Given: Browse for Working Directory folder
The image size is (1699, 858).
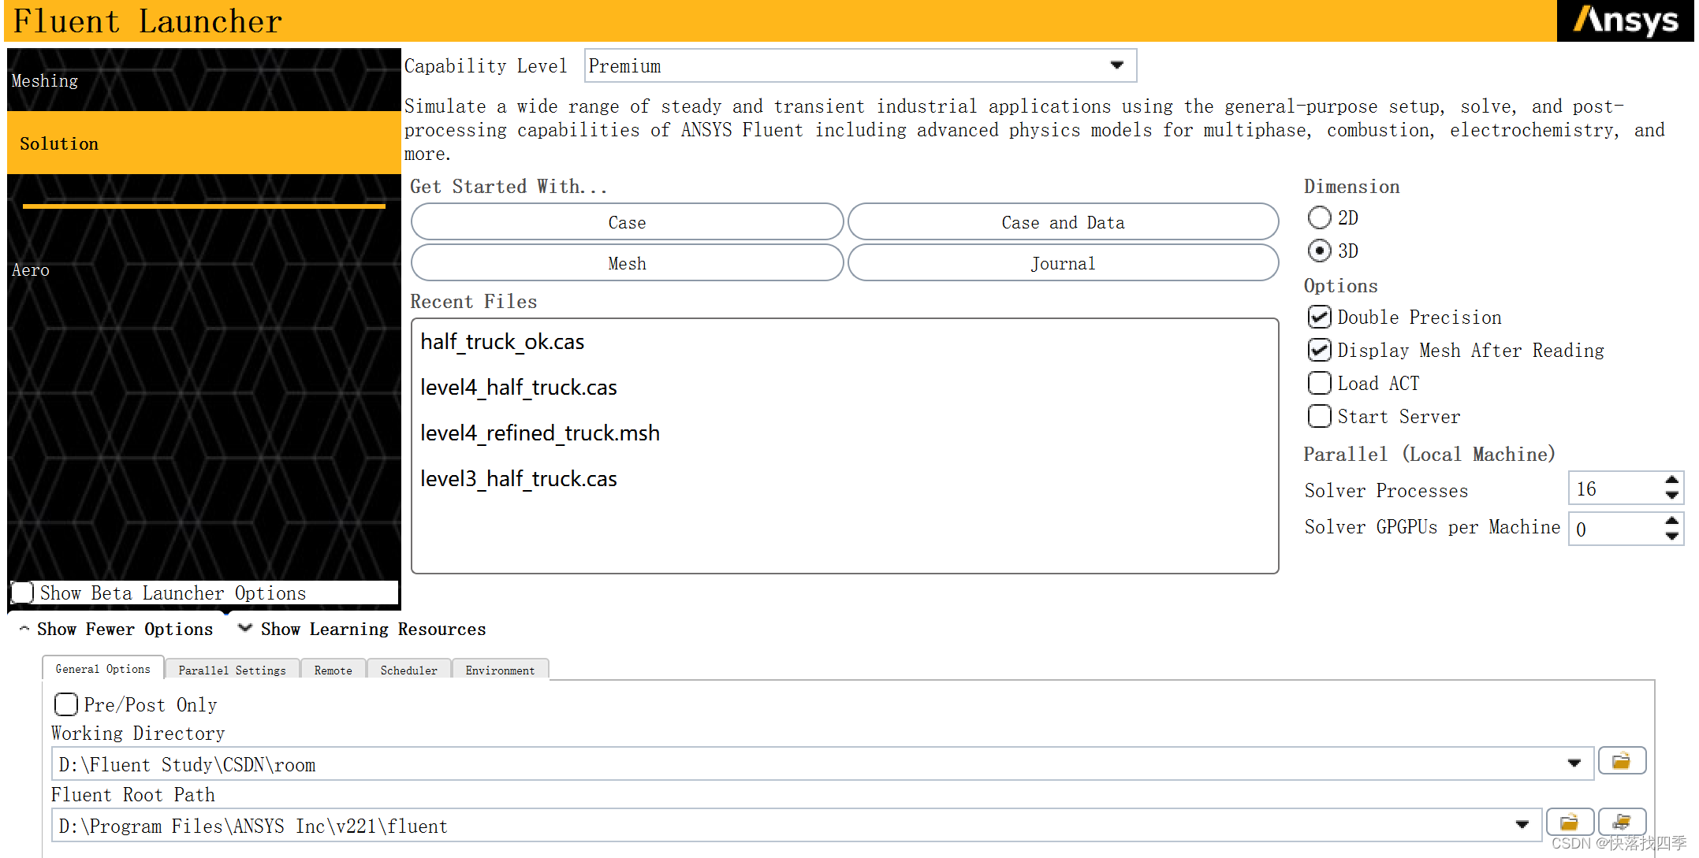Looking at the screenshot, I should [1621, 761].
